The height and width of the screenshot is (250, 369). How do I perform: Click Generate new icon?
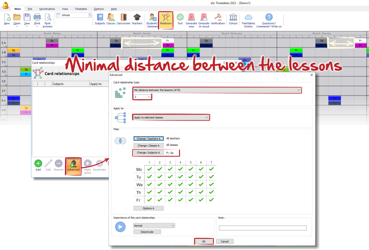coord(191,17)
